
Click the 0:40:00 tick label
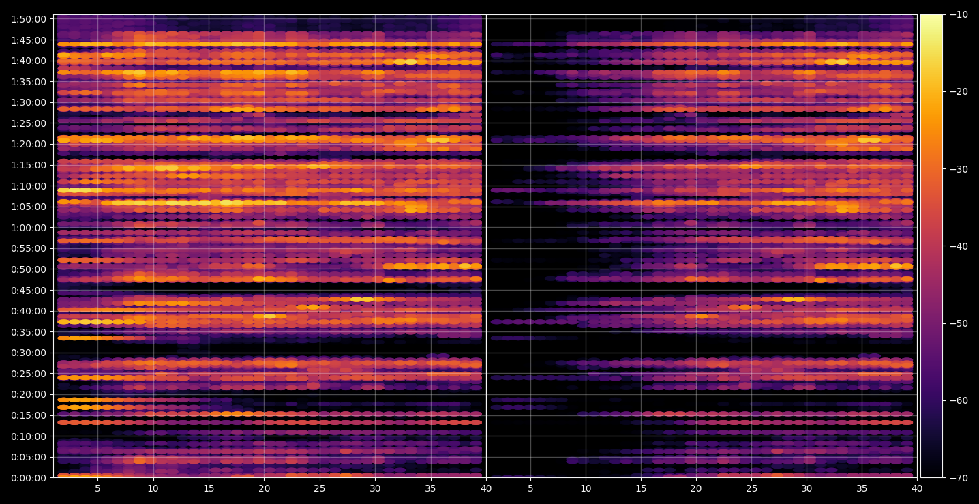pos(29,311)
